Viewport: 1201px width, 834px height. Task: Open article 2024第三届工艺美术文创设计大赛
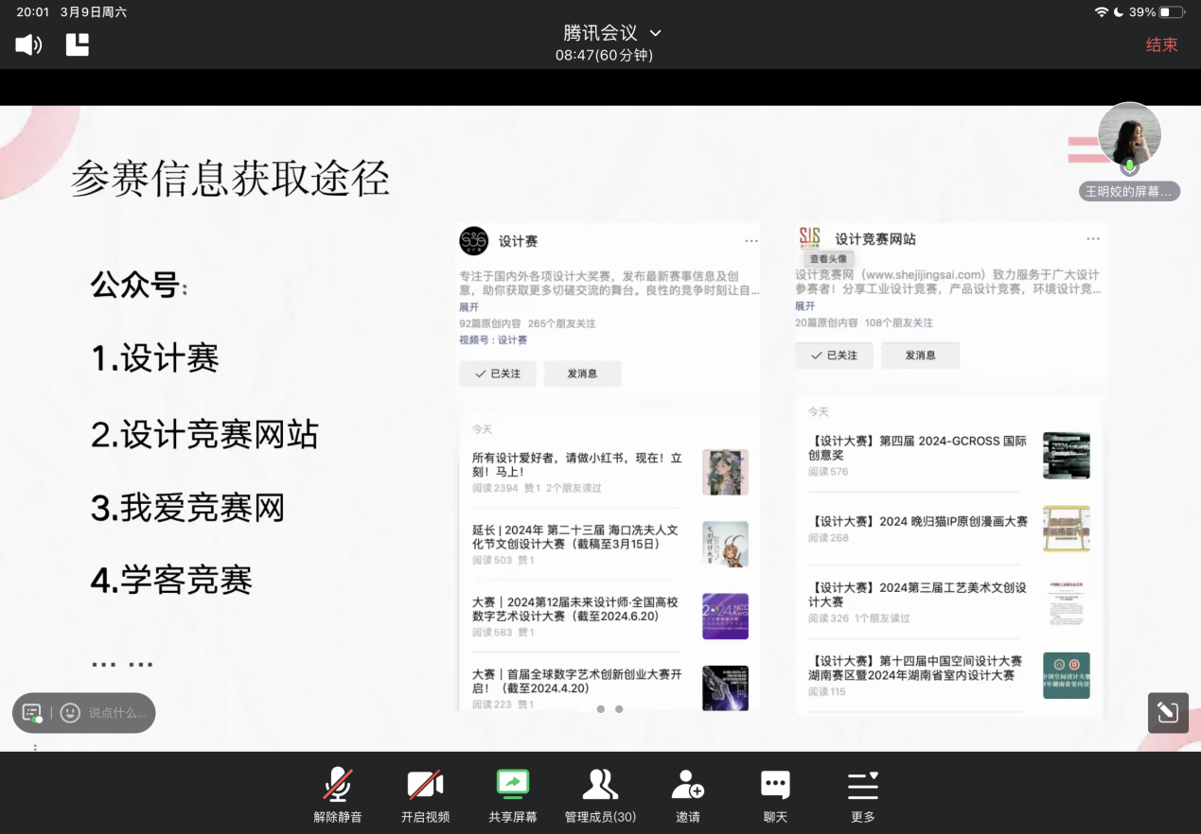917,594
